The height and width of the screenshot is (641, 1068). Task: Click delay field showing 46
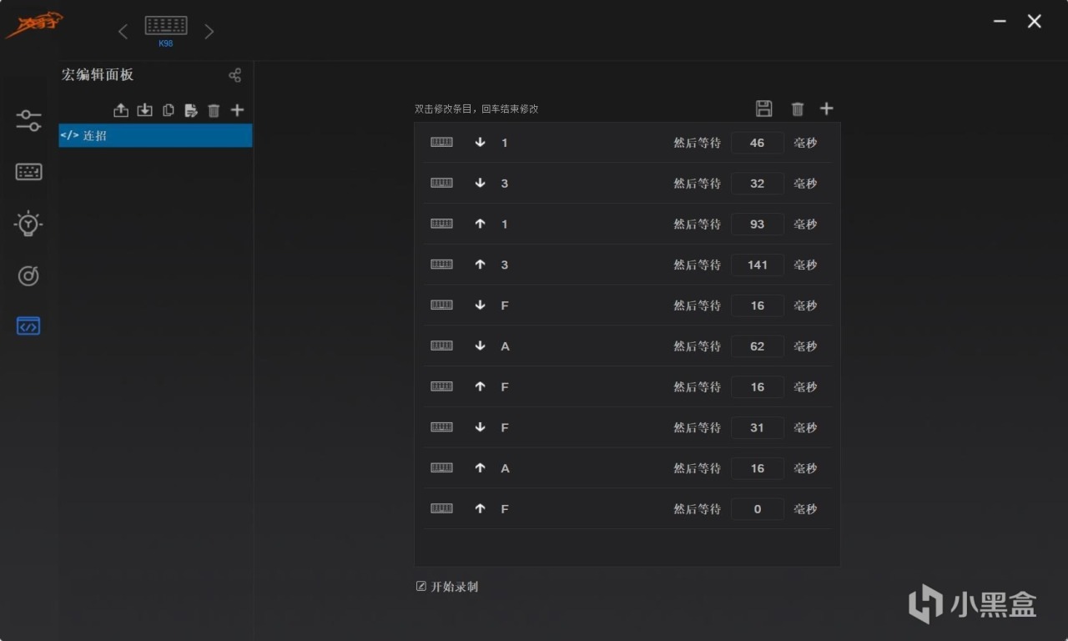(758, 143)
